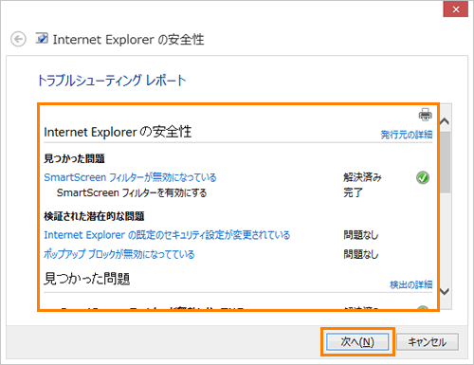Image resolution: width=474 pixels, height=365 pixels.
Task: Open ポップアップ ブロックが無効になってている link
Action: click(x=119, y=254)
